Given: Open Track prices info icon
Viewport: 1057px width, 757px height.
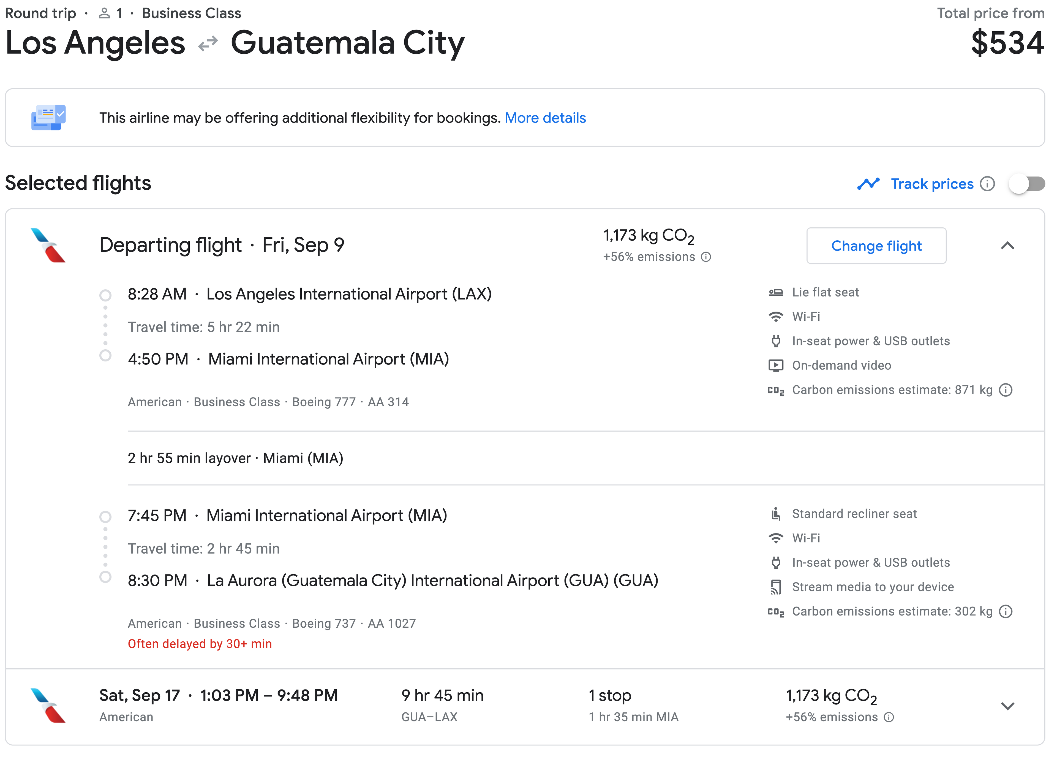Looking at the screenshot, I should coord(987,184).
